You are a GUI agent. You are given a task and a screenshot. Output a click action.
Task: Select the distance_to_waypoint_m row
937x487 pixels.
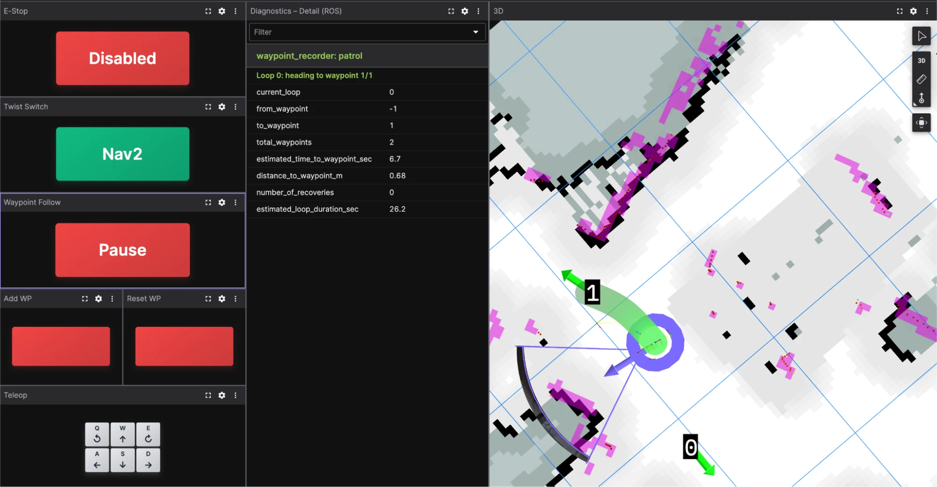pyautogui.click(x=367, y=176)
